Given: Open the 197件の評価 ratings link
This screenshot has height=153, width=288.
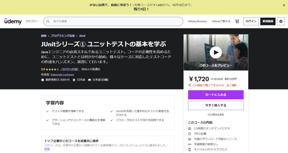Looking at the screenshot, I should click(x=70, y=69).
